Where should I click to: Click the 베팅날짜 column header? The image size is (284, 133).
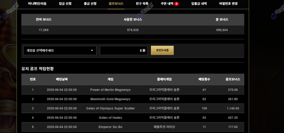pos(62,79)
